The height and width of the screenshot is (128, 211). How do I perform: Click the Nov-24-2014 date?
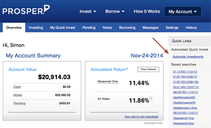(147, 56)
